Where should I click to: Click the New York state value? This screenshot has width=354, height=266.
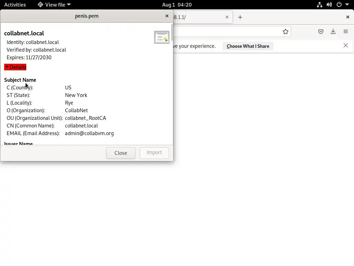tap(76, 95)
